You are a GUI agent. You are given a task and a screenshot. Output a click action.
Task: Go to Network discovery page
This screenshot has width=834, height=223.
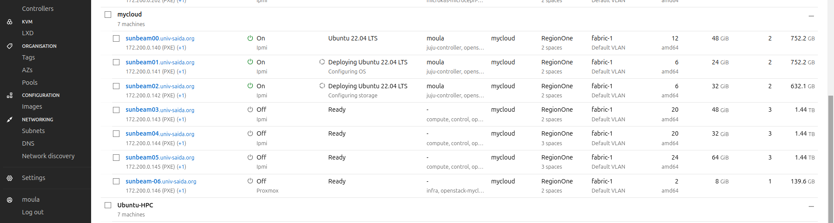pyautogui.click(x=48, y=156)
